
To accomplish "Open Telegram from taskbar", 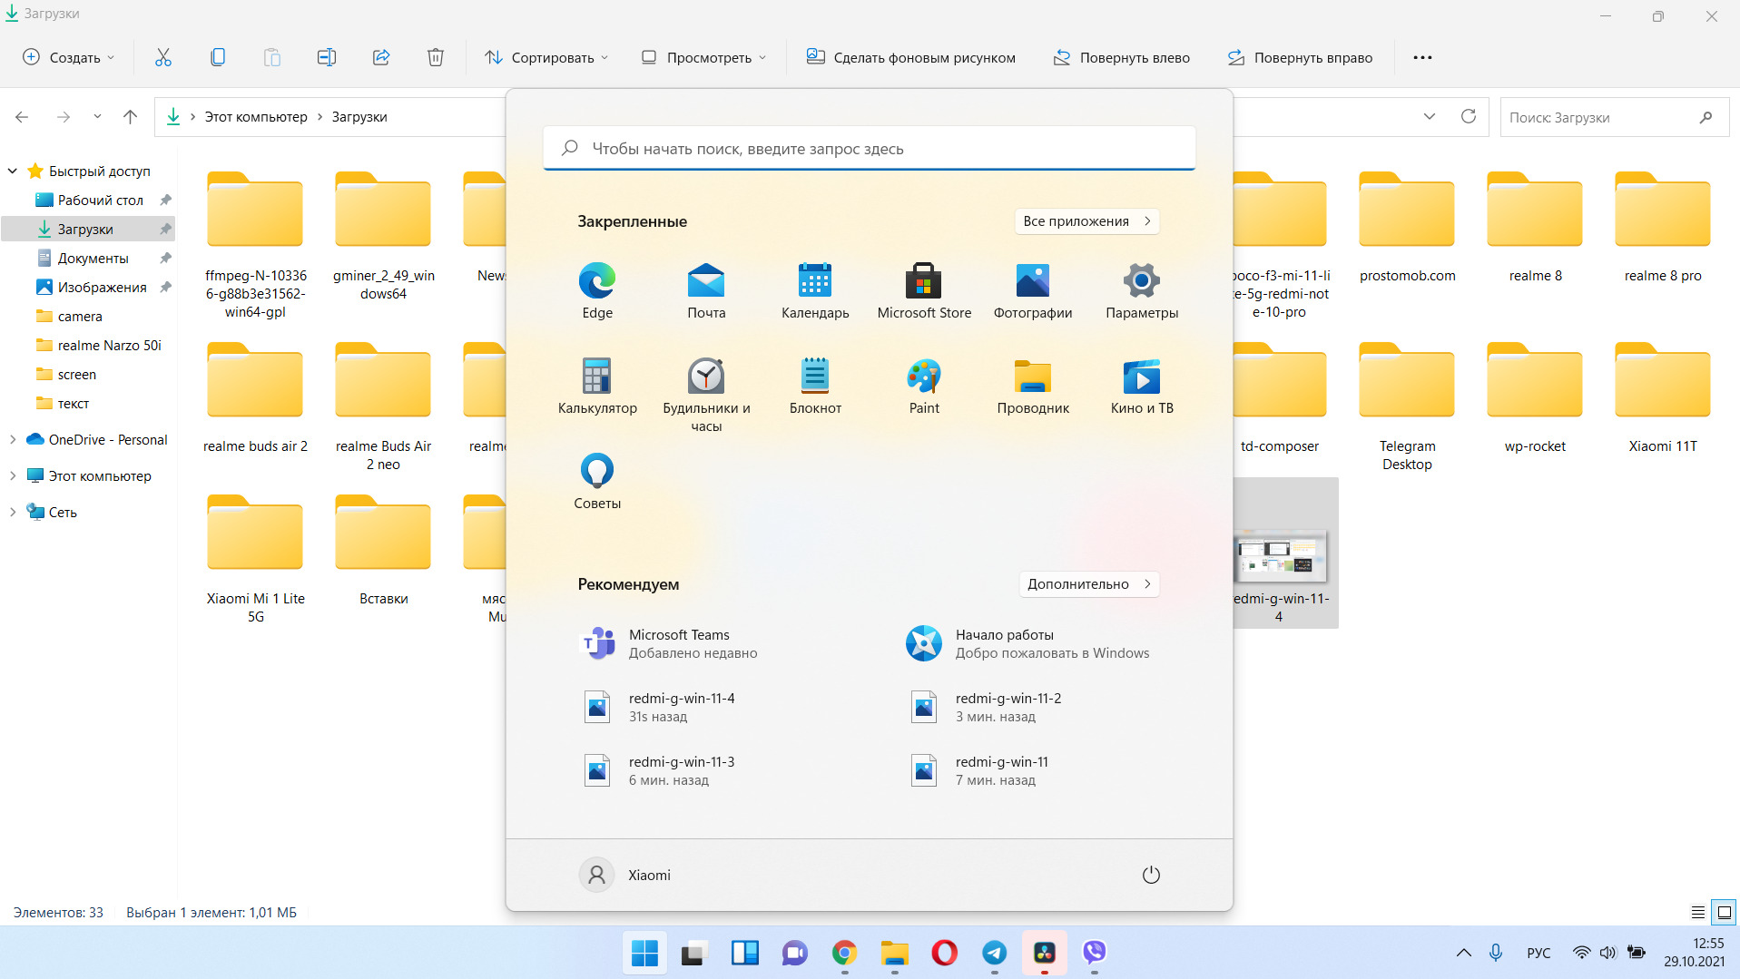I will click(995, 953).
